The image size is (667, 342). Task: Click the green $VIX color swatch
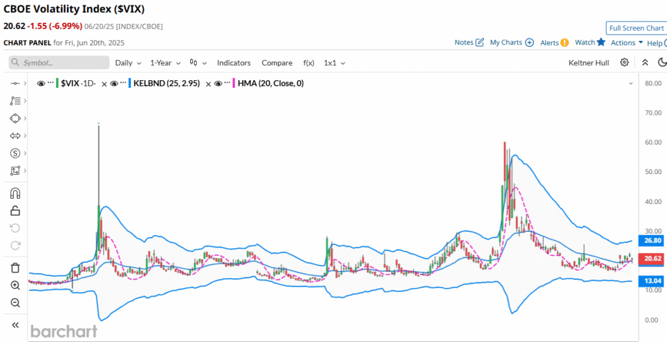(58, 83)
